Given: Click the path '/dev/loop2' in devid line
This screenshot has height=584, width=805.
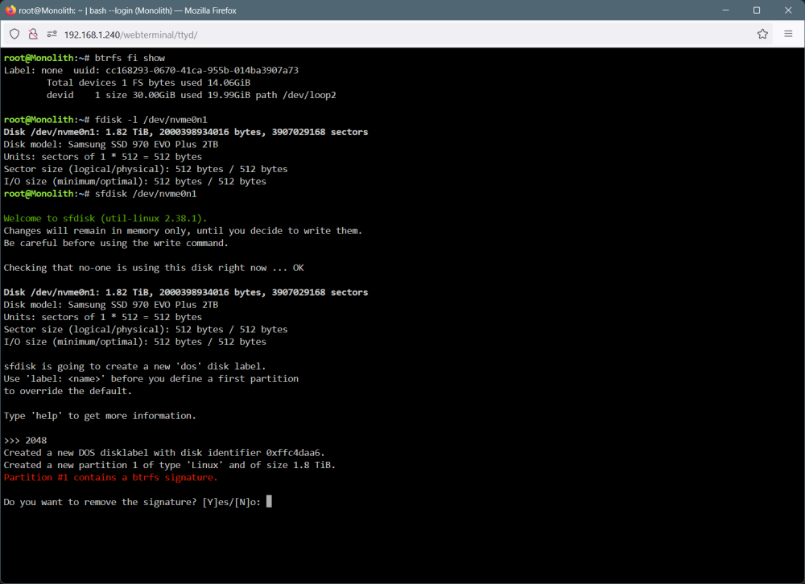Looking at the screenshot, I should pyautogui.click(x=309, y=95).
